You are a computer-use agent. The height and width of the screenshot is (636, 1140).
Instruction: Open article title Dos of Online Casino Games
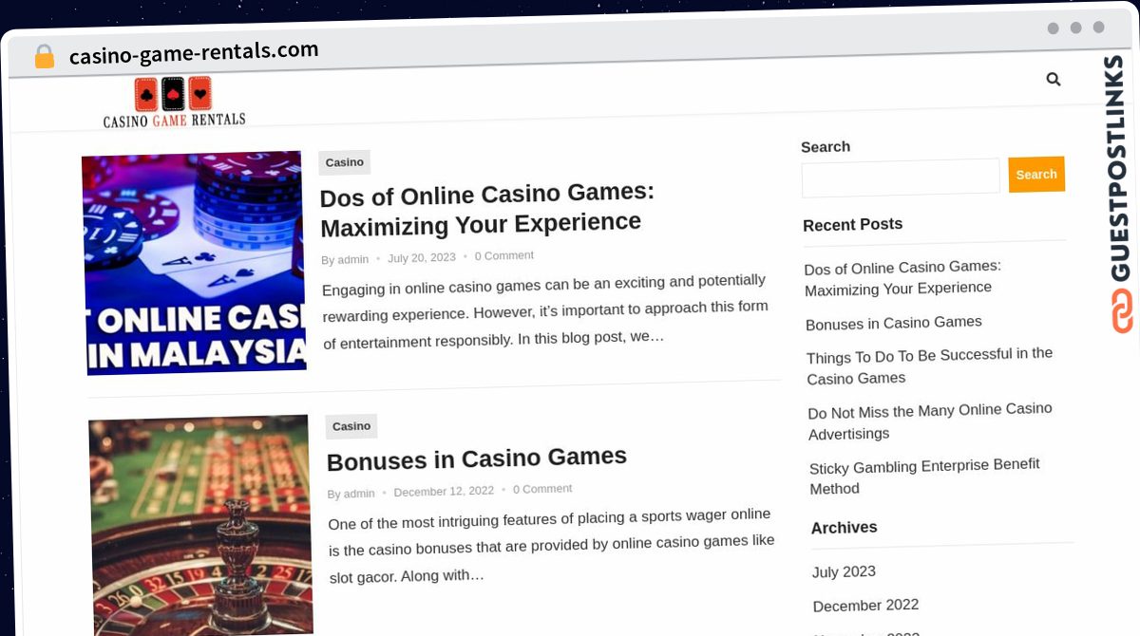(x=487, y=209)
